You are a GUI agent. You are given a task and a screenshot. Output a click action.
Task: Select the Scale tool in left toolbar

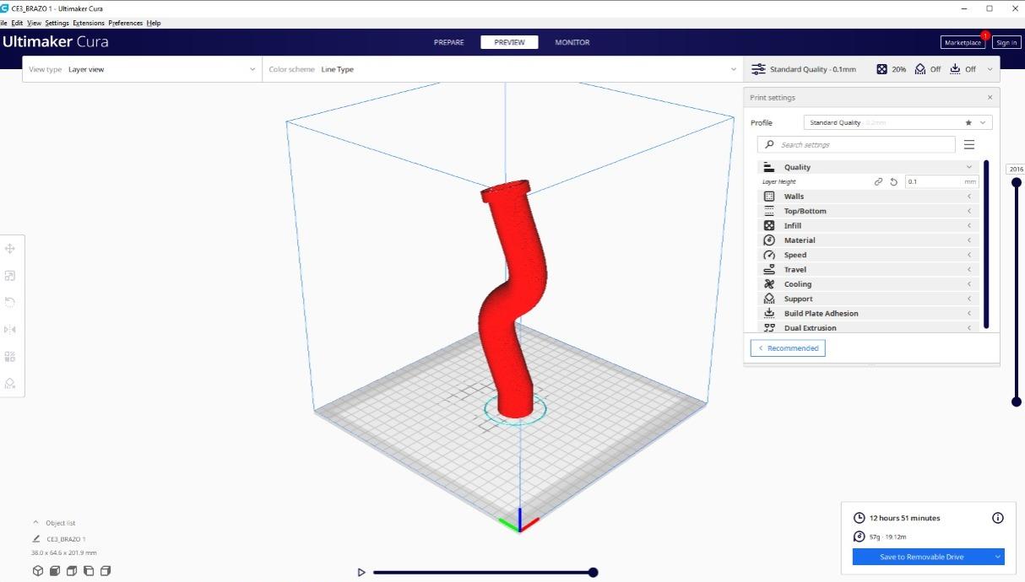tap(10, 276)
